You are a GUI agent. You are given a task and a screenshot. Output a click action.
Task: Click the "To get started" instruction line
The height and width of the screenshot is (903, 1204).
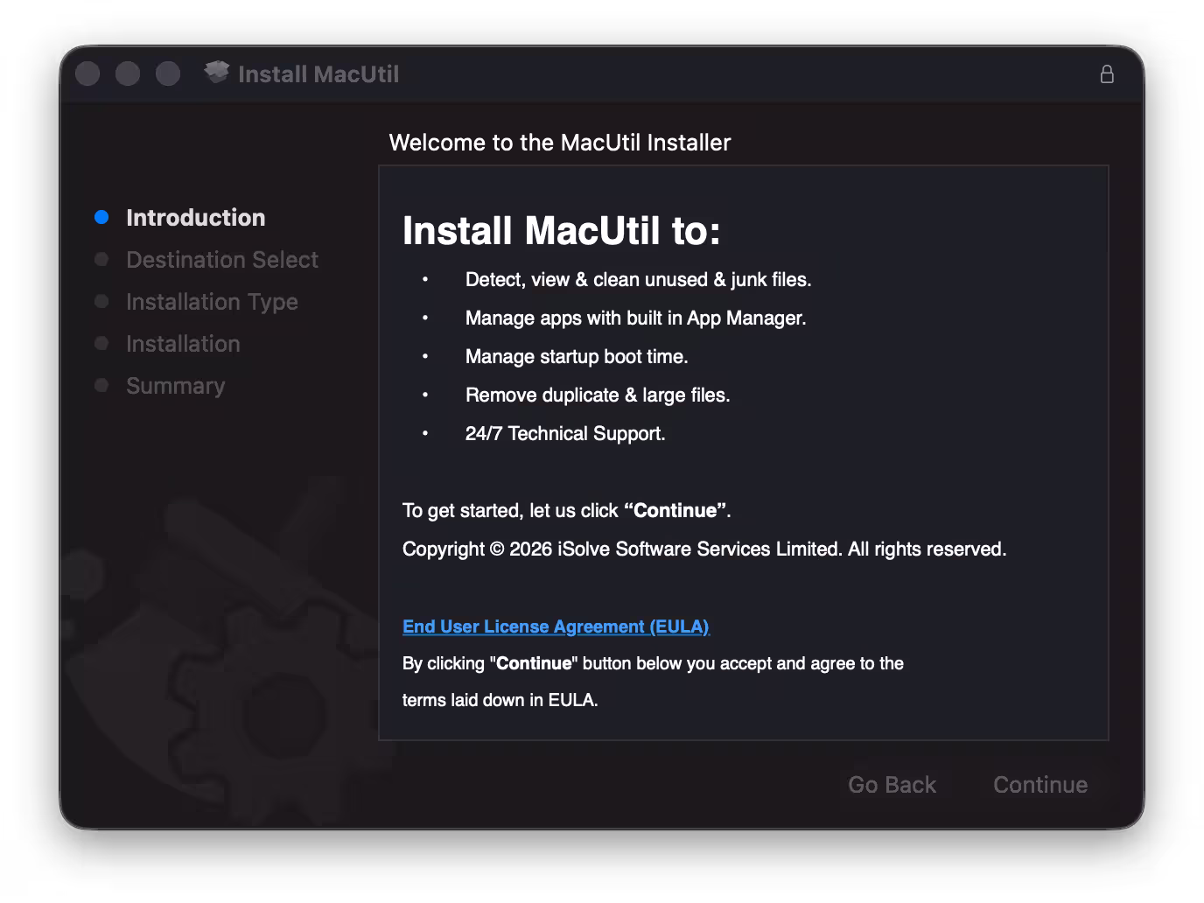point(567,511)
